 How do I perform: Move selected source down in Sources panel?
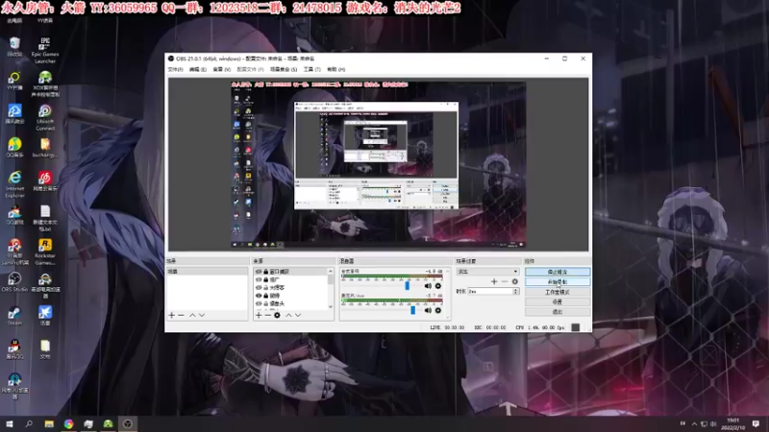coord(298,315)
